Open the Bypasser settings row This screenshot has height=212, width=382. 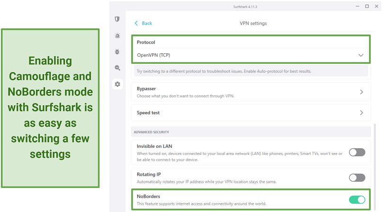pyautogui.click(x=251, y=92)
